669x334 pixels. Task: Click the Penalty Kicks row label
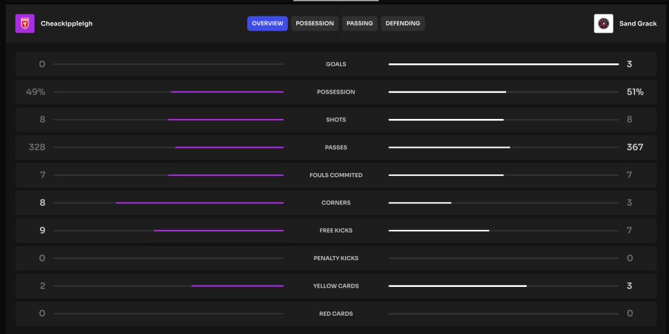(336, 258)
